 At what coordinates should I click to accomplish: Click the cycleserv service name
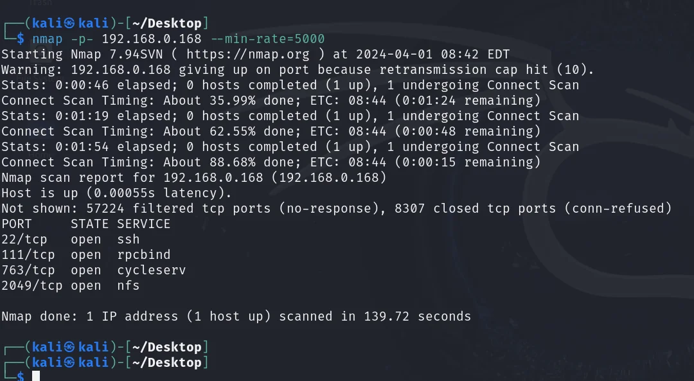pyautogui.click(x=152, y=270)
